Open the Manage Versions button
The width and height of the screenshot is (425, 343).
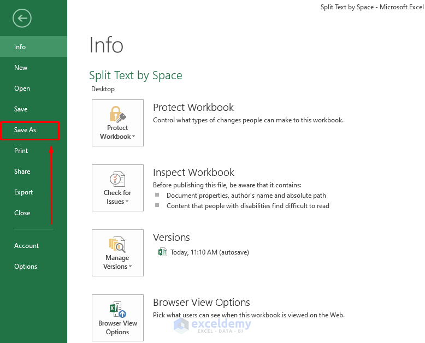(x=117, y=253)
